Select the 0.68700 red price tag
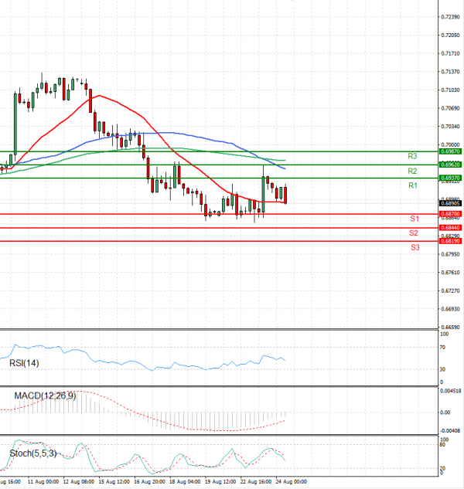The width and height of the screenshot is (464, 489). (450, 214)
